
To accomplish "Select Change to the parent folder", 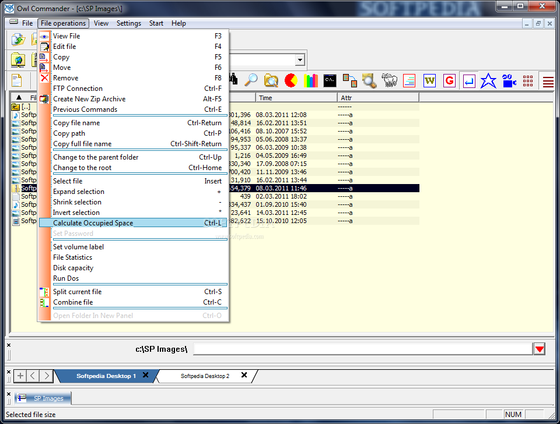I will 133,157.
